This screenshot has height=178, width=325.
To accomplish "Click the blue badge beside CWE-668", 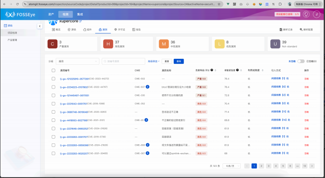I will click(x=147, y=145).
